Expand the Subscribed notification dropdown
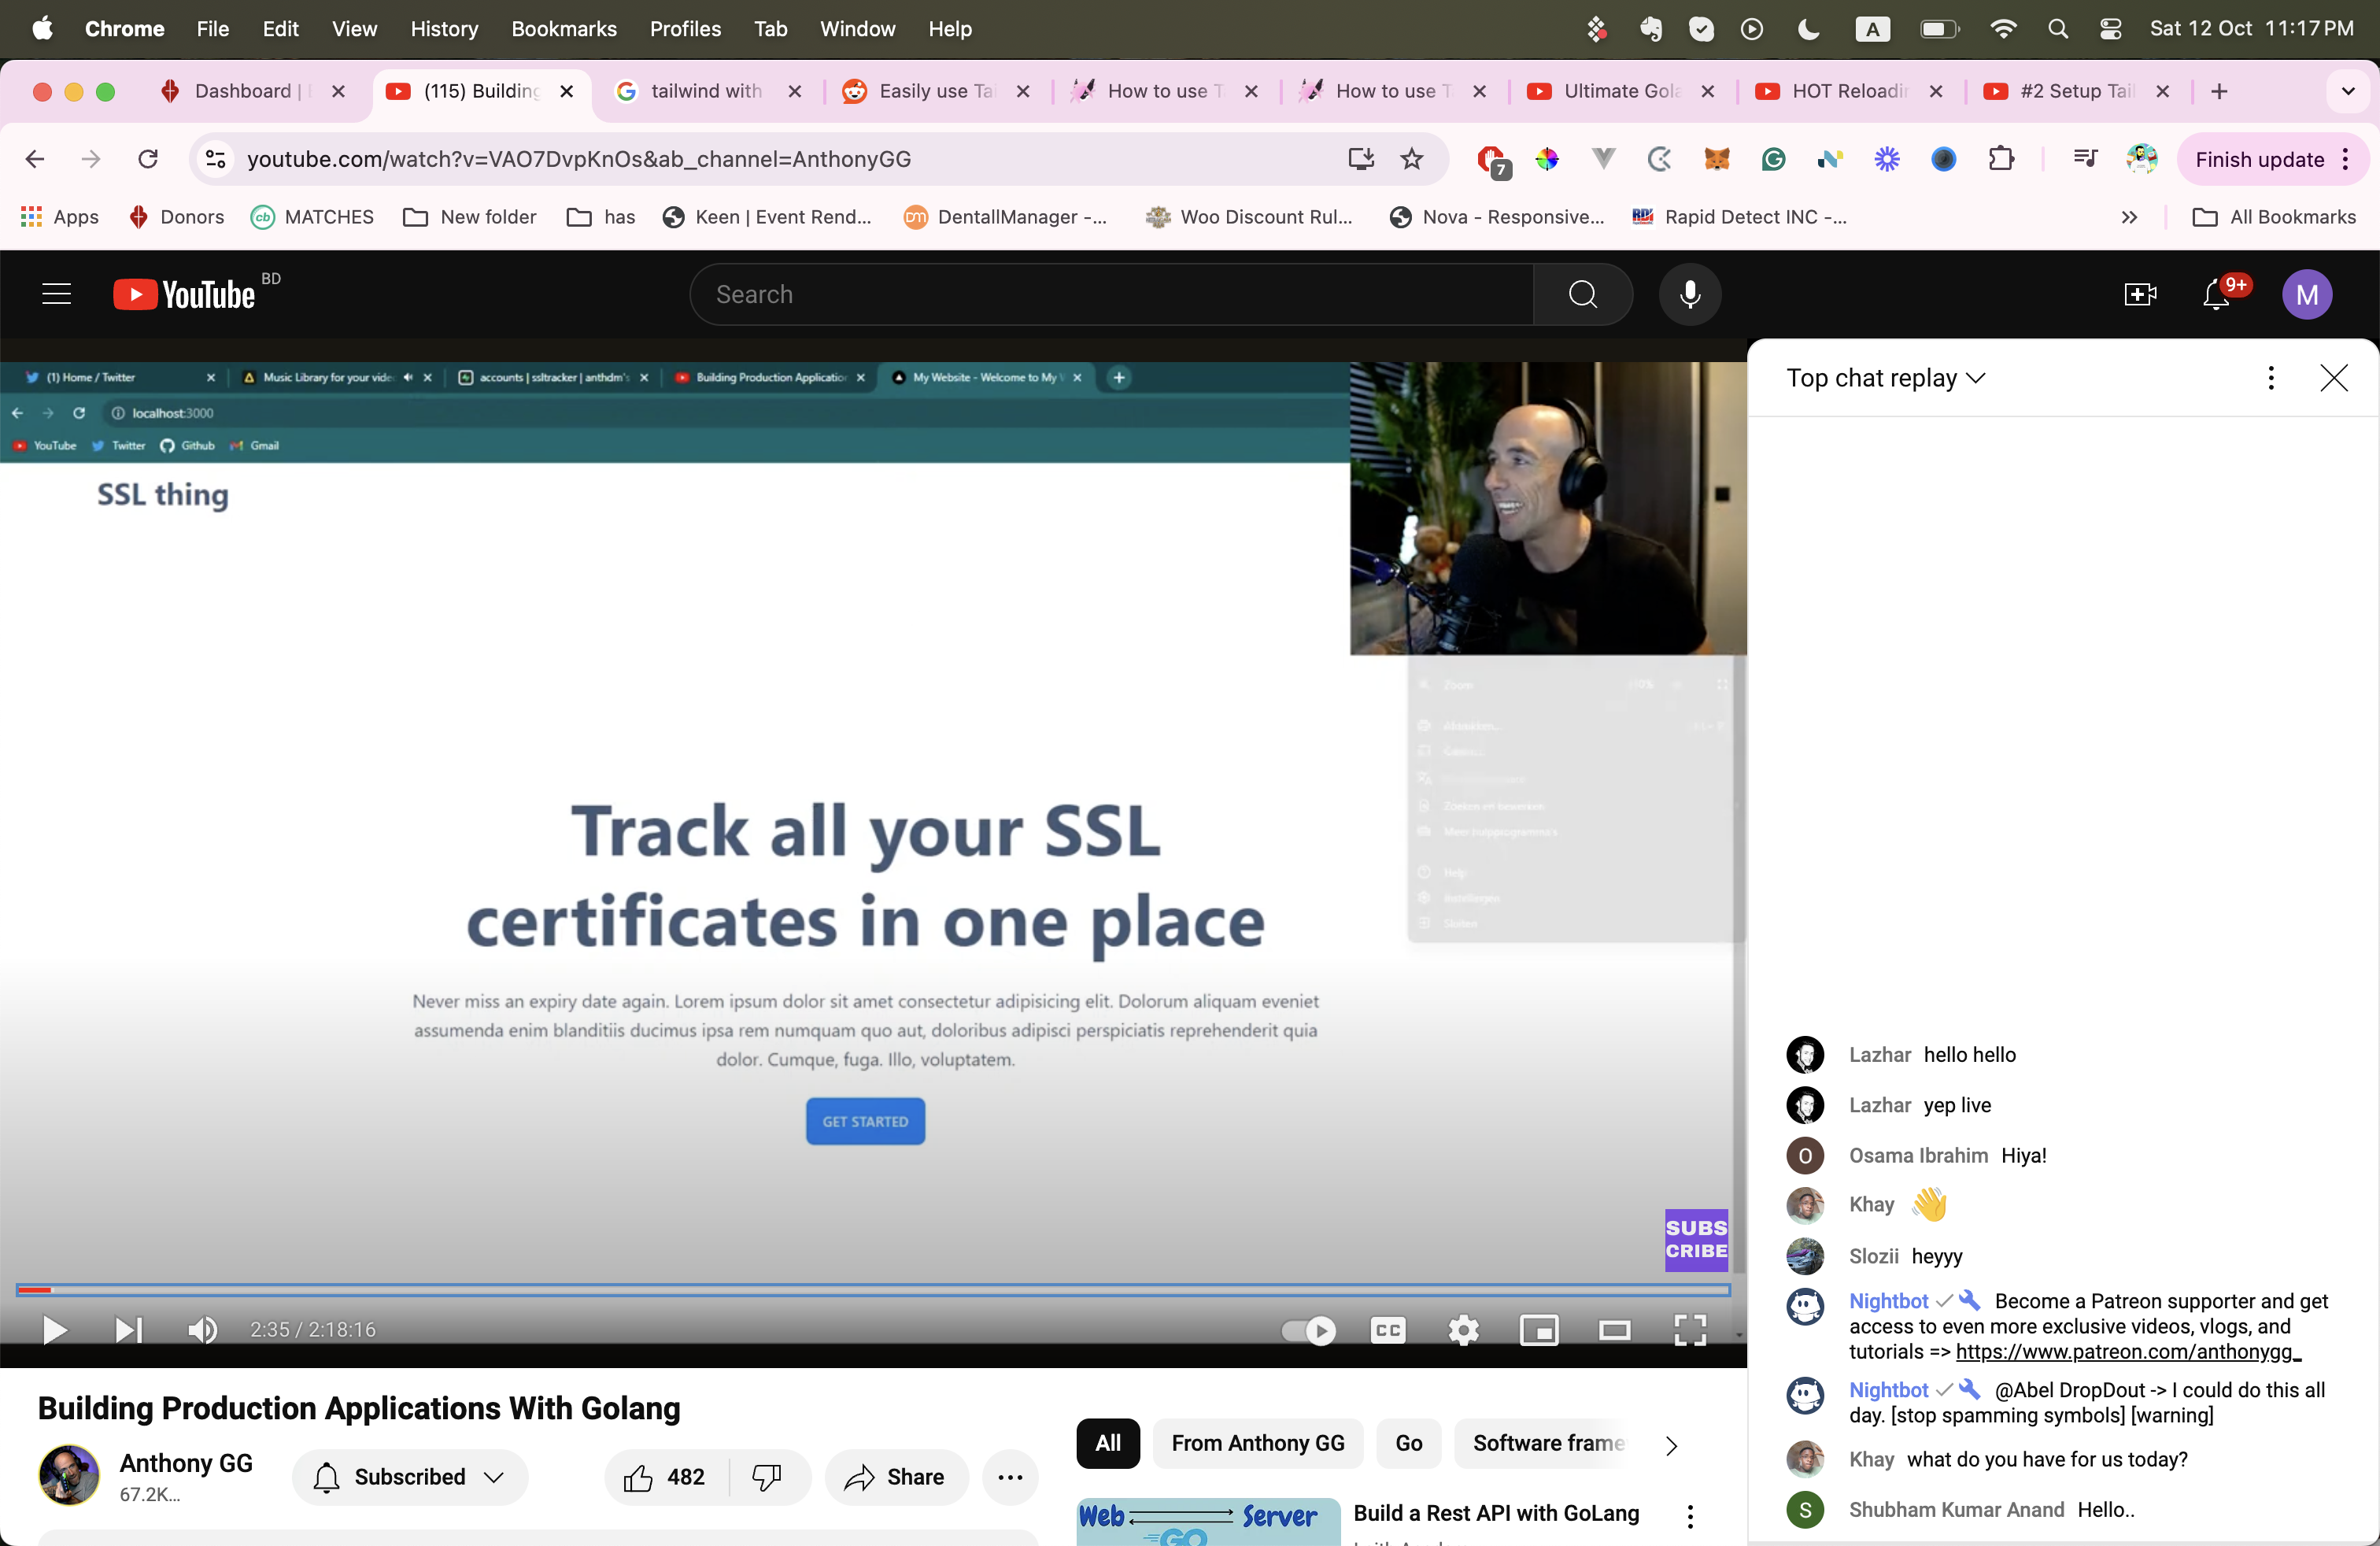Screen dimensions: 2380x1546 pyautogui.click(x=410, y=1476)
